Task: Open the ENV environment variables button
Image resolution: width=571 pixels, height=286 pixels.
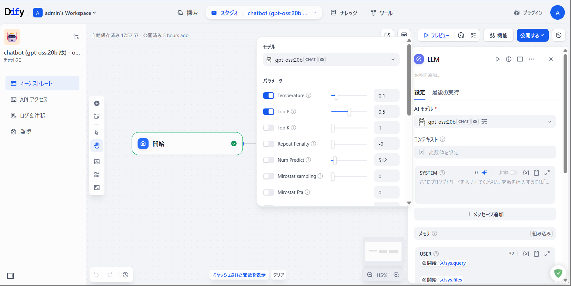Action: (x=404, y=35)
